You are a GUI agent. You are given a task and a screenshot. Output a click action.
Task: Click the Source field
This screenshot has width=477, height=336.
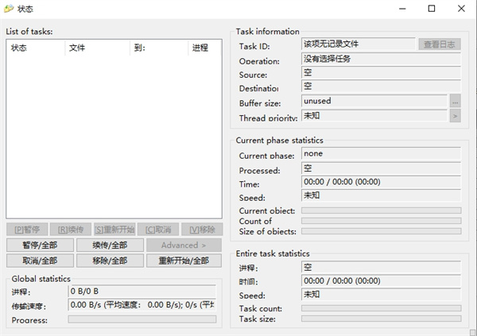381,72
